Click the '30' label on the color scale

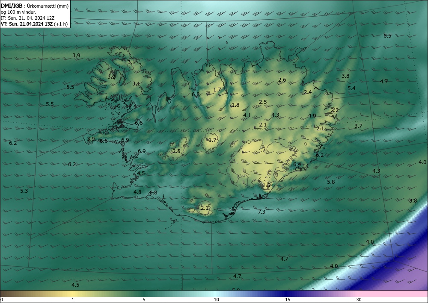359,300
